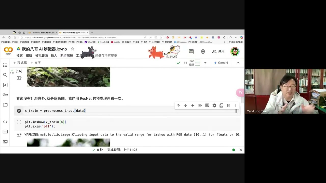Open the Google 地圖 bookmark
The height and width of the screenshot is (183, 326).
coord(103,42)
